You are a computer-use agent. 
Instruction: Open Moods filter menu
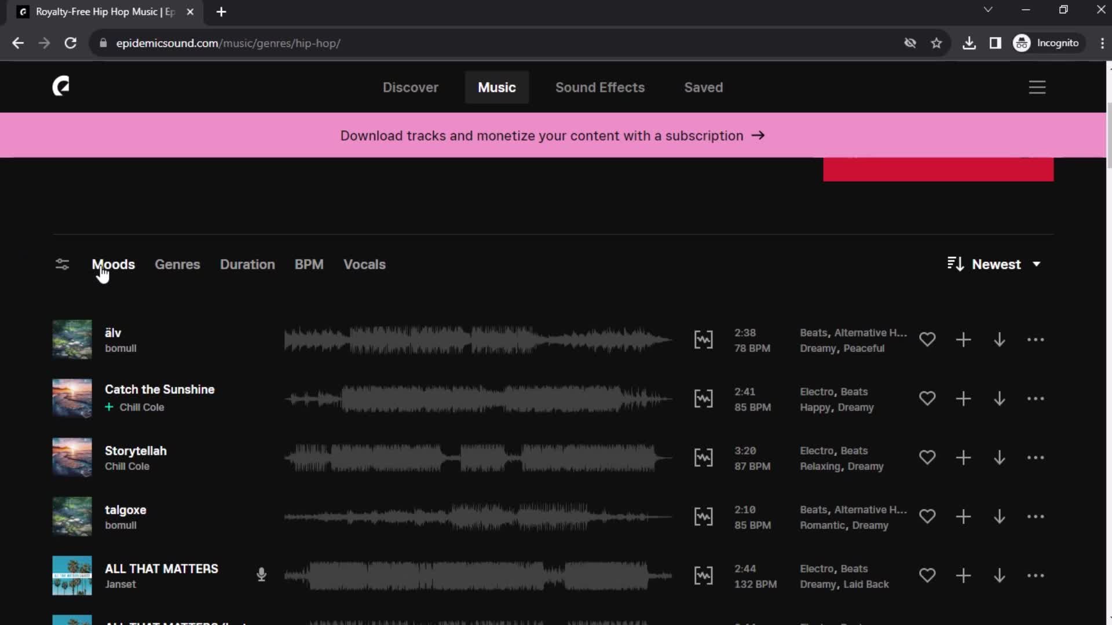(113, 264)
